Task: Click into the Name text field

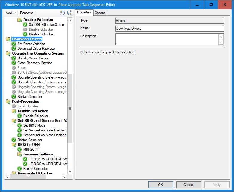Action: coord(169,28)
